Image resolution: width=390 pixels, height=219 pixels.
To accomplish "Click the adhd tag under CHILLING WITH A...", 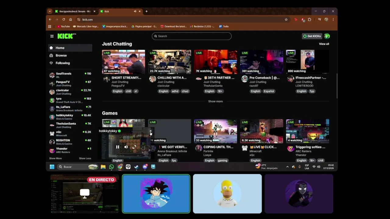I will 175,91.
